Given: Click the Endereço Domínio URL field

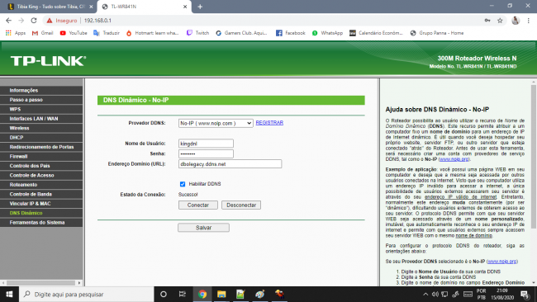Looking at the screenshot, I should pos(230,164).
